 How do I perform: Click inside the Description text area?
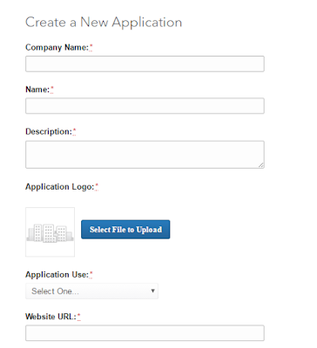point(145,155)
